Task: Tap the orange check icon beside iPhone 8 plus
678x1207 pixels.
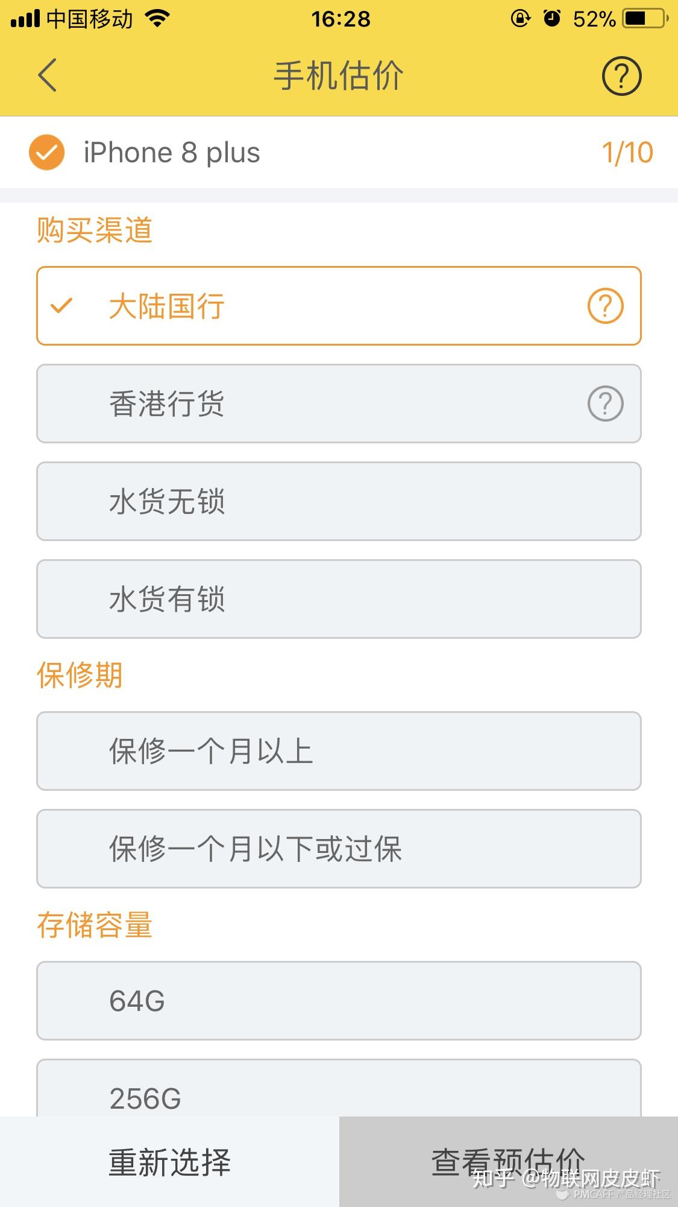Action: pos(46,153)
